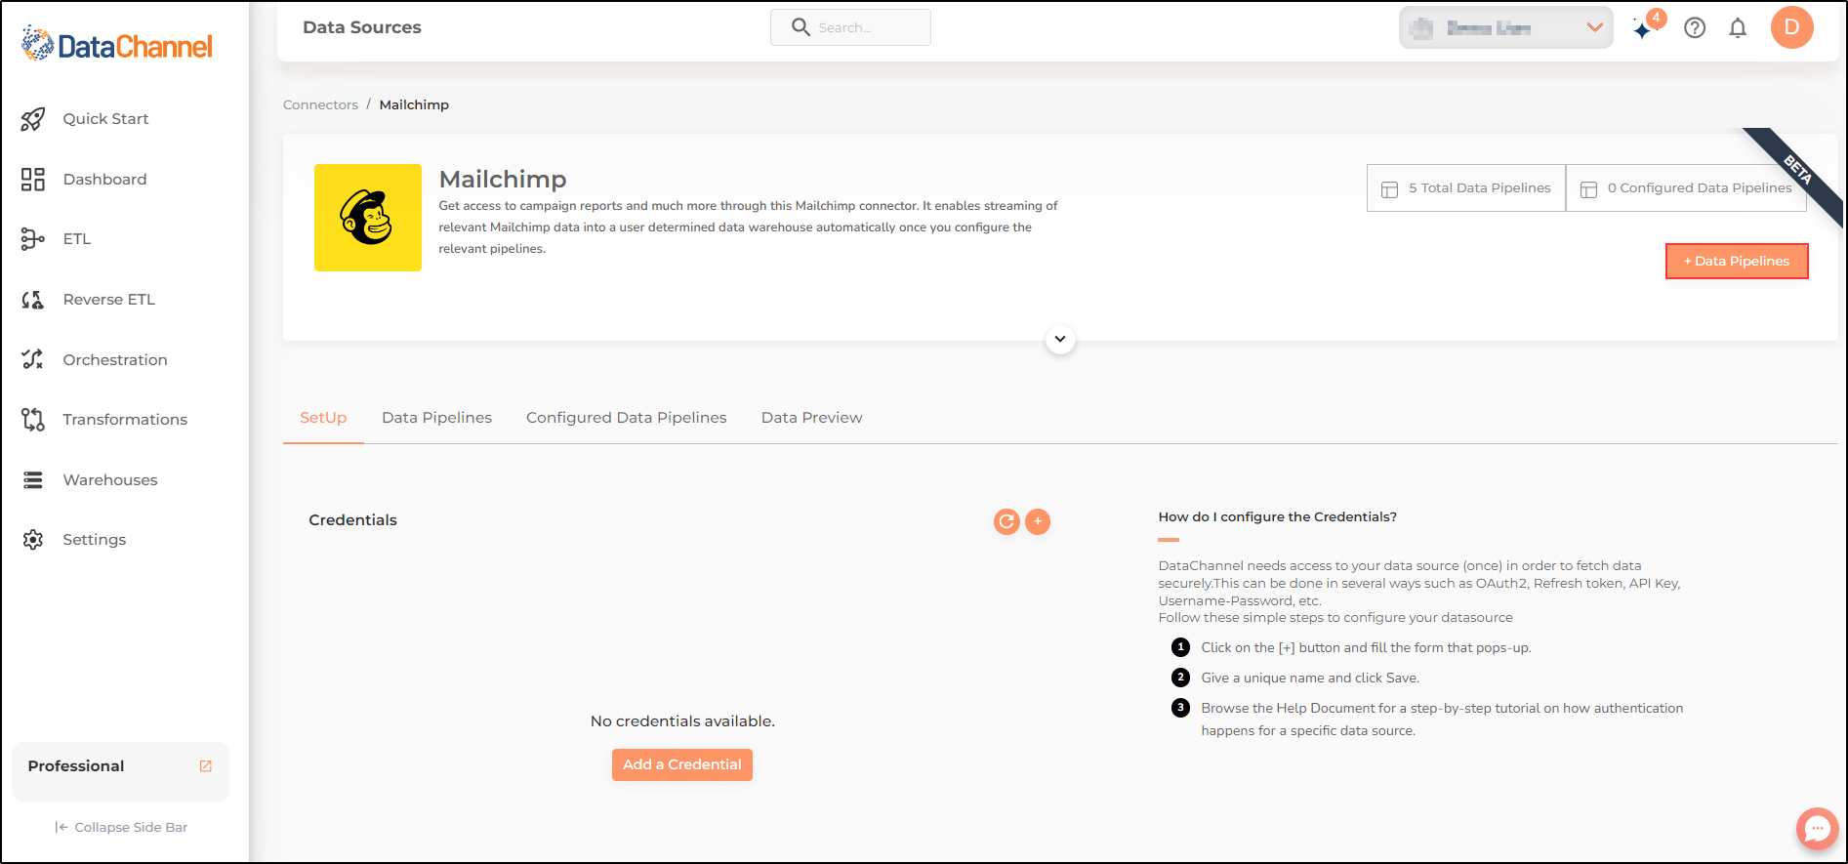Click the '5 Total Data Pipelines' counter
The image size is (1848, 864).
click(x=1466, y=188)
